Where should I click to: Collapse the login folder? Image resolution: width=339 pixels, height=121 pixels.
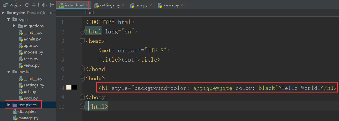click(x=8, y=19)
